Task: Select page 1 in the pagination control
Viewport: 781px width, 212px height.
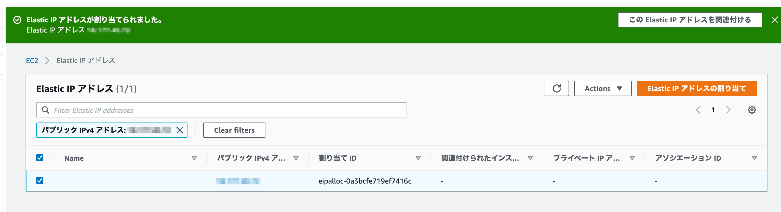Action: (713, 110)
